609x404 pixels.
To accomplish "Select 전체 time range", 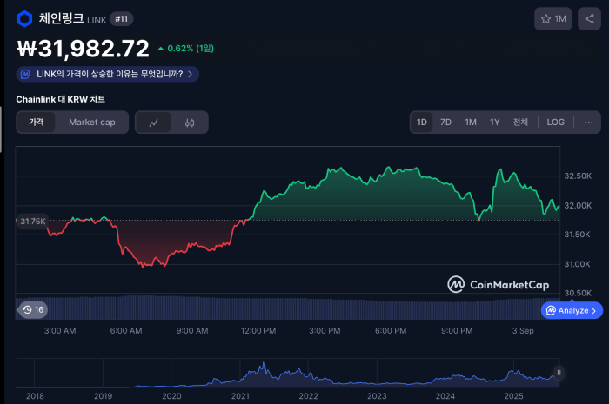I will [520, 123].
